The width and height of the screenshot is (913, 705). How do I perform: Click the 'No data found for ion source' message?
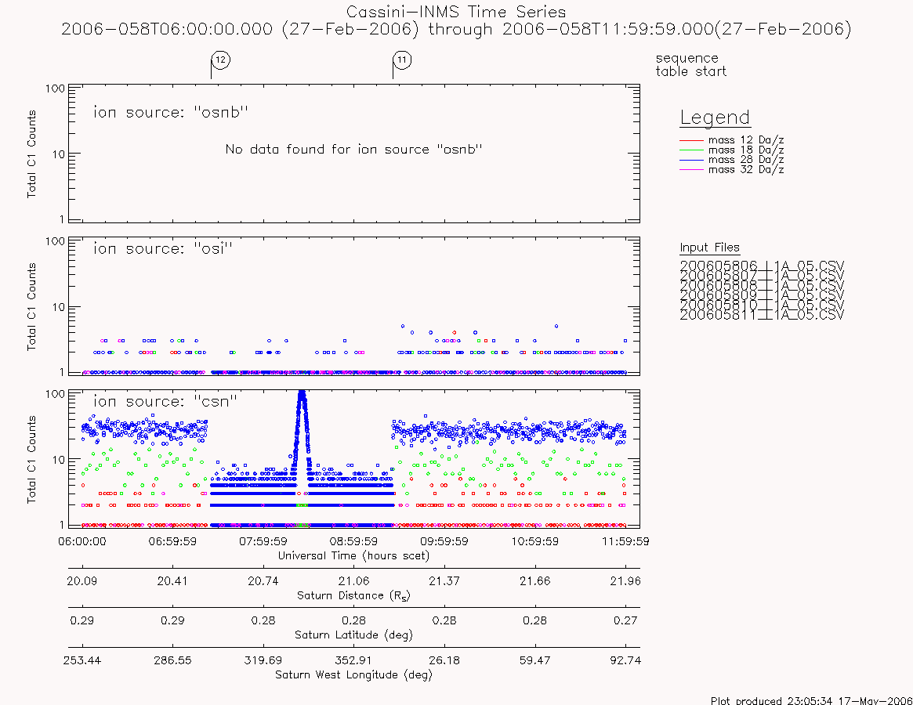(x=354, y=149)
